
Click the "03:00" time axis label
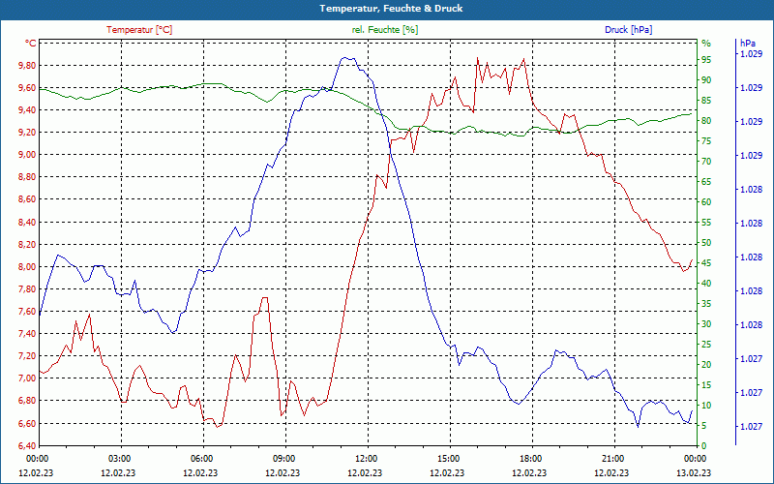pyautogui.click(x=118, y=458)
